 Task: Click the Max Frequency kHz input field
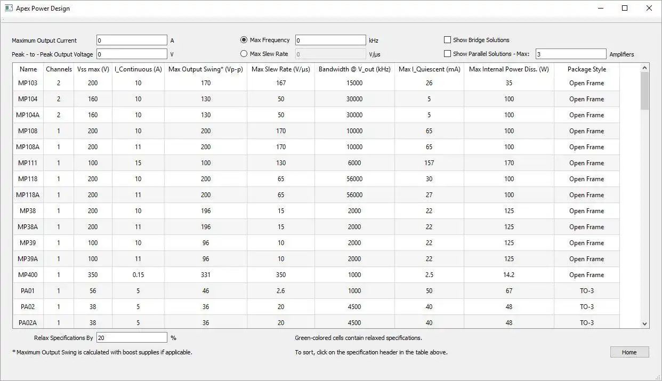coord(330,40)
